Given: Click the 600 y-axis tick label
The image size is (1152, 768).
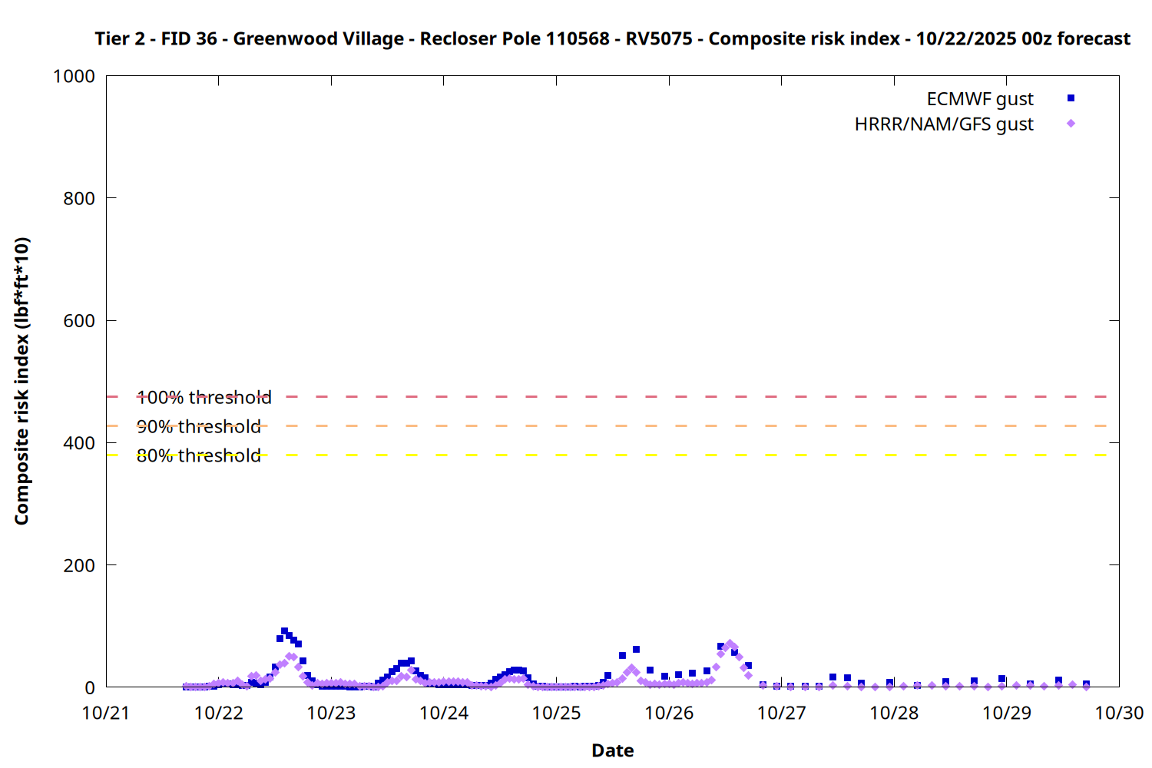Looking at the screenshot, I should point(79,321).
